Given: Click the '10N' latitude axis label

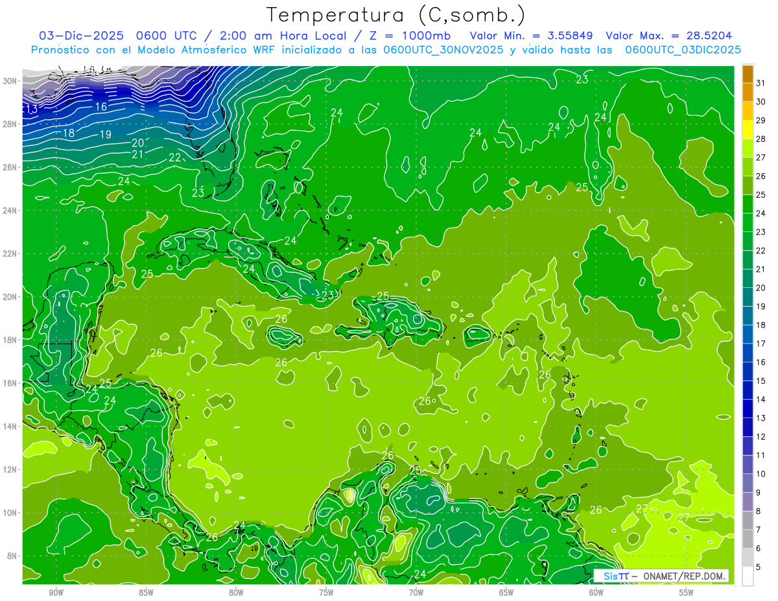Looking at the screenshot, I should point(11,513).
